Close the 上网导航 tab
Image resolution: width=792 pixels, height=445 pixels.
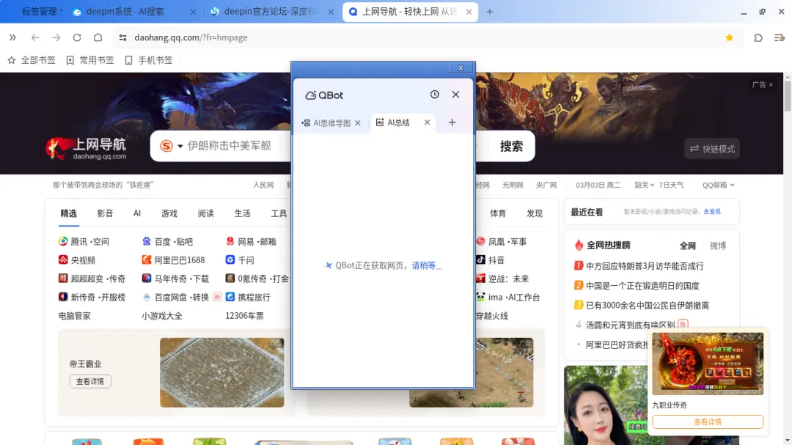(x=469, y=12)
